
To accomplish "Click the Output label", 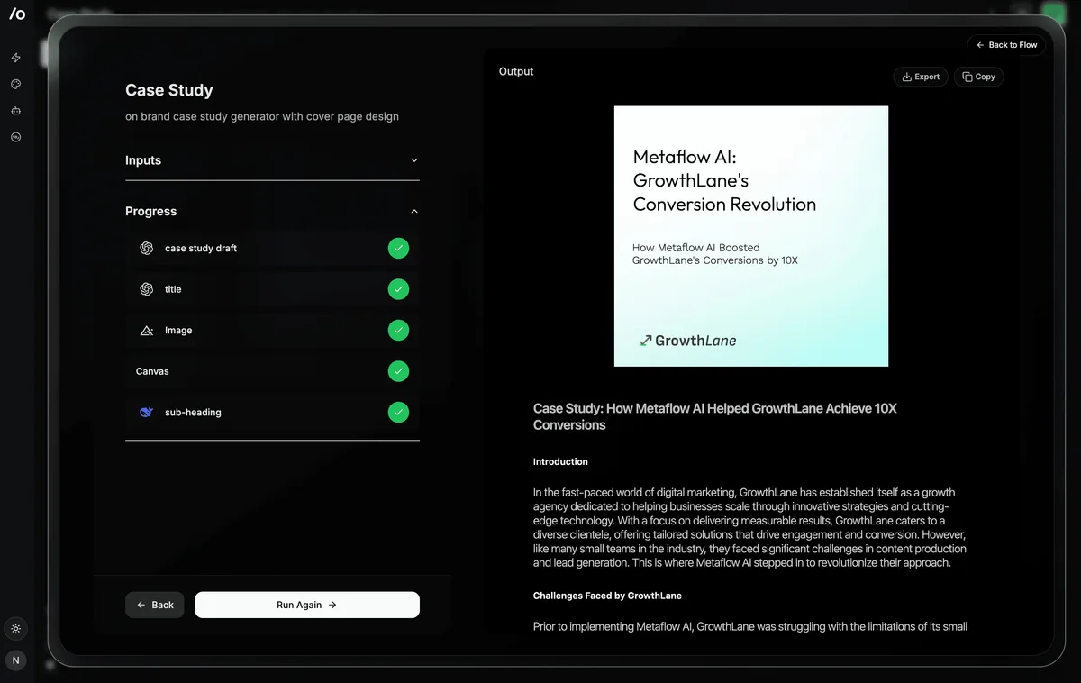I will point(516,71).
